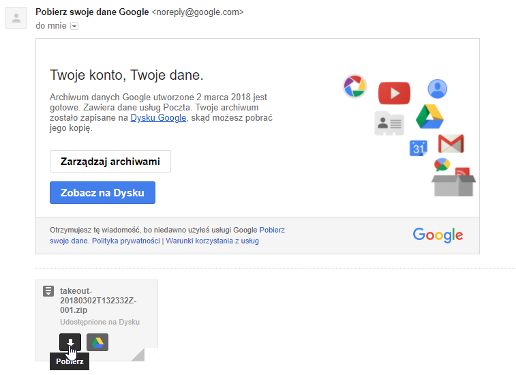Click the grey contacts card icon
This screenshot has width=516, height=375.
click(x=389, y=123)
